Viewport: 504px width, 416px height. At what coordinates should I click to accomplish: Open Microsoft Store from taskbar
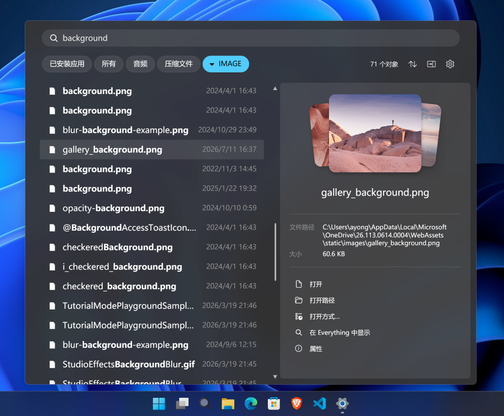tap(274, 403)
